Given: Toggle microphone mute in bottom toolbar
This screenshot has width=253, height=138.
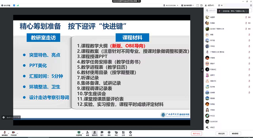Looking at the screenshot, I should (x=5, y=133).
